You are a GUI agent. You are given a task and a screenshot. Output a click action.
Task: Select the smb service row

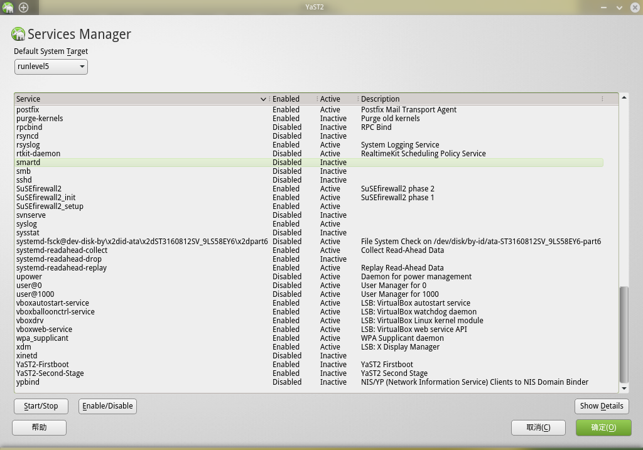tap(309, 171)
